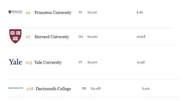
Task: Click the green Dartmouth logo
Action: click(16, 88)
